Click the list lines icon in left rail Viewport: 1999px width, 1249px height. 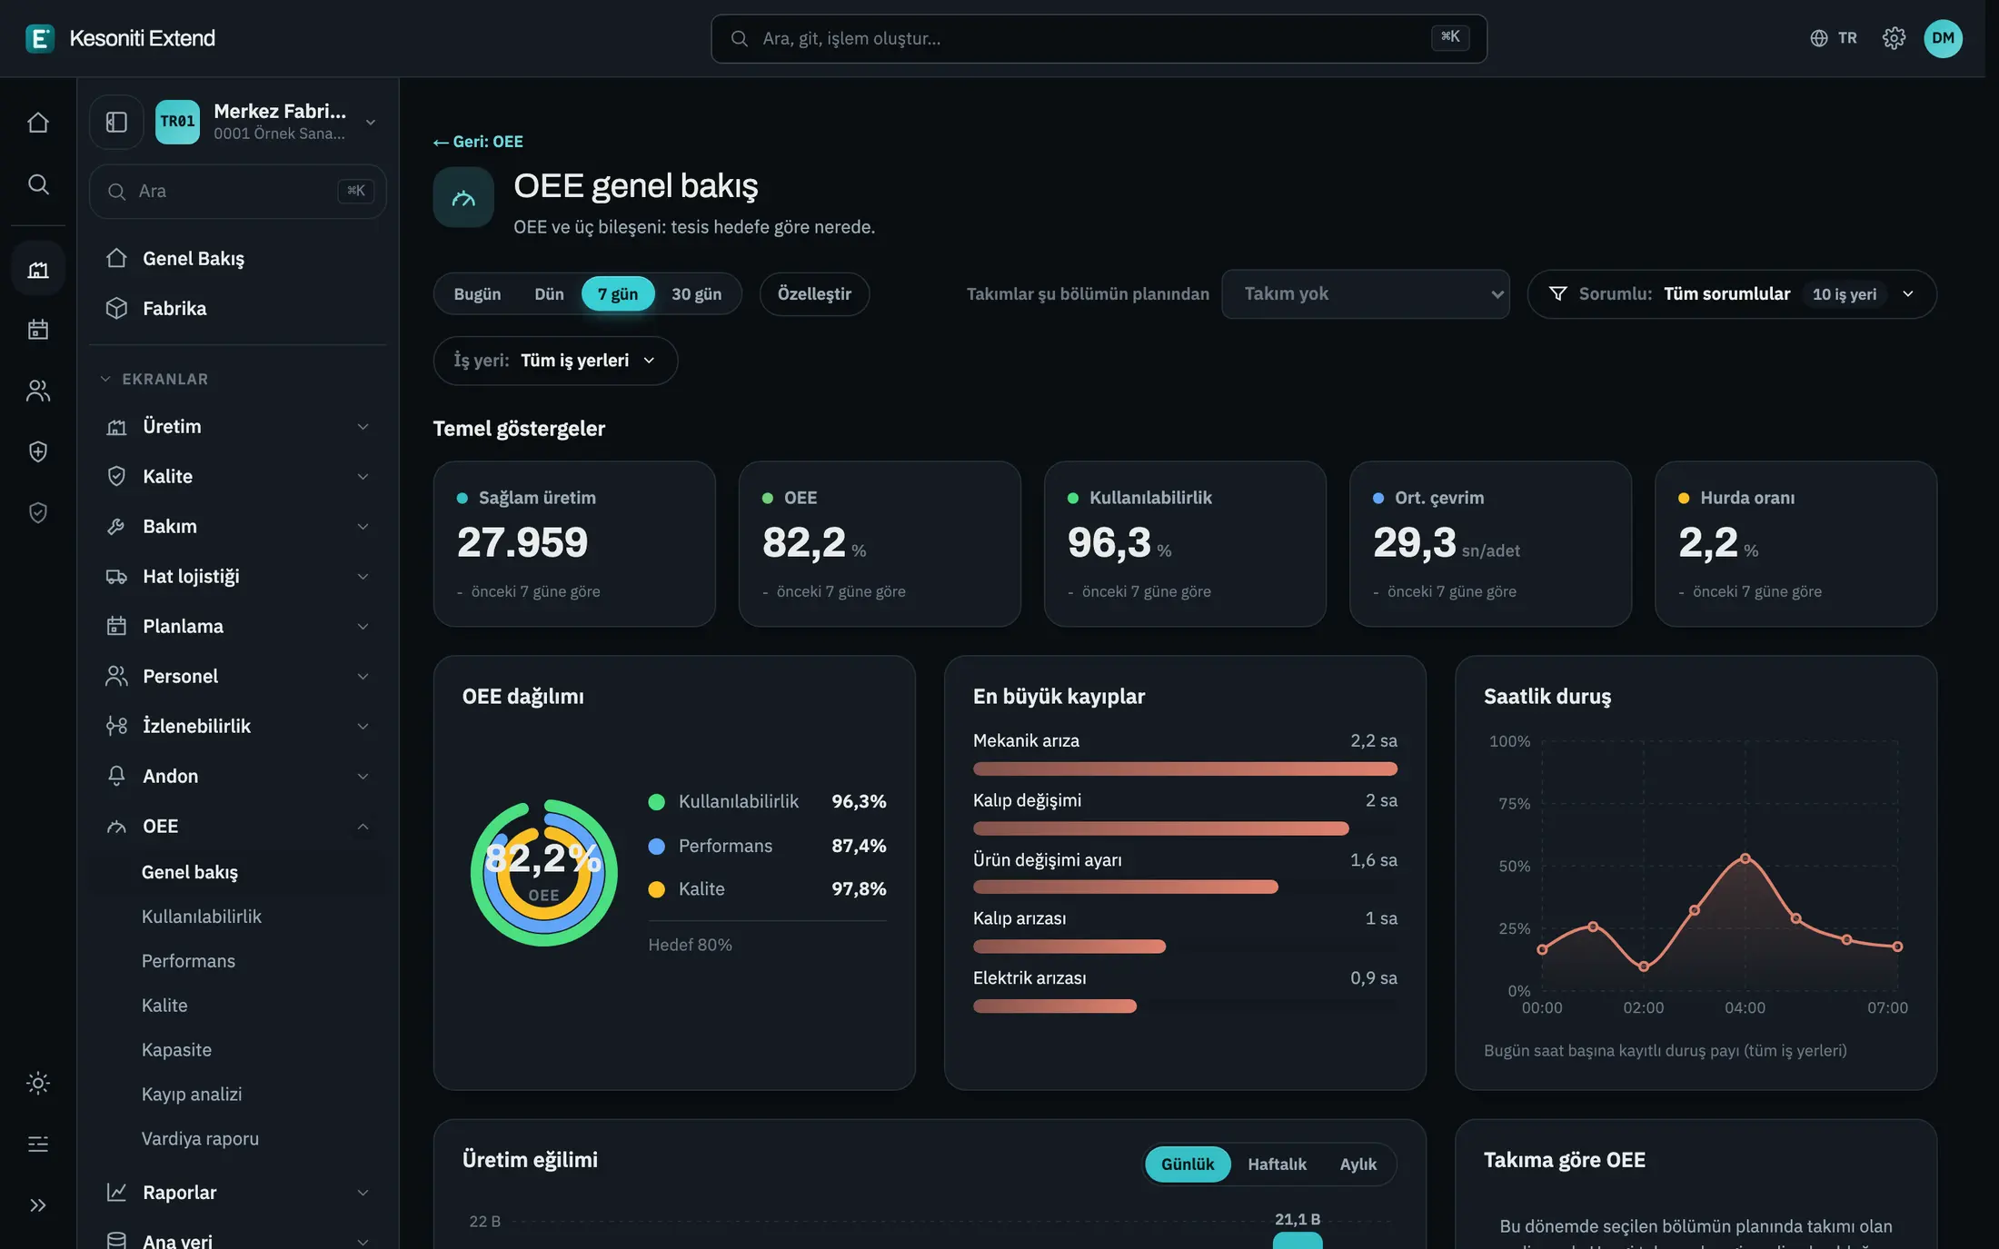38,1144
